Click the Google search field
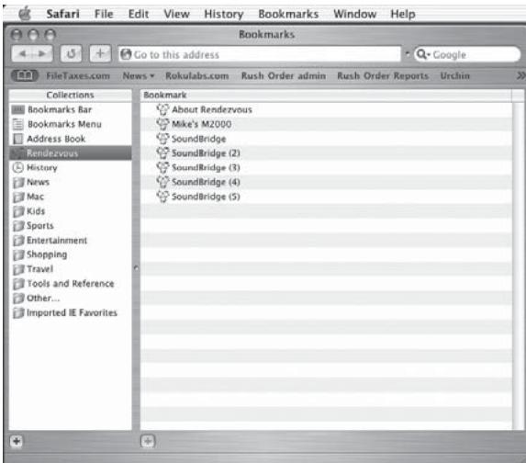526x463 pixels. (x=467, y=54)
